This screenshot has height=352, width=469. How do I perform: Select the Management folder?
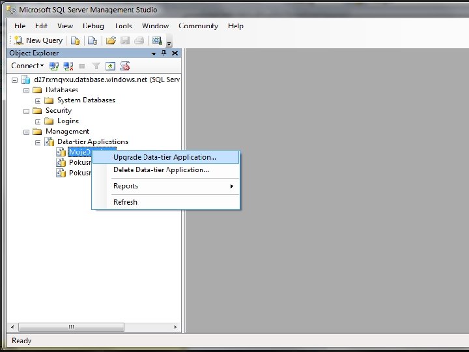tap(67, 132)
